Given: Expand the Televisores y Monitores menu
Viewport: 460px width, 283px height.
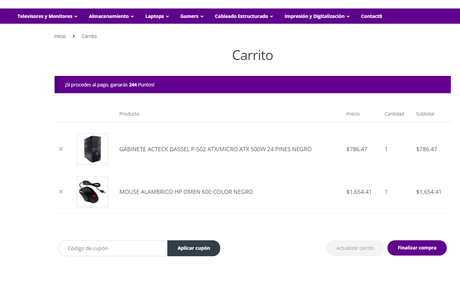Looking at the screenshot, I should tap(47, 16).
